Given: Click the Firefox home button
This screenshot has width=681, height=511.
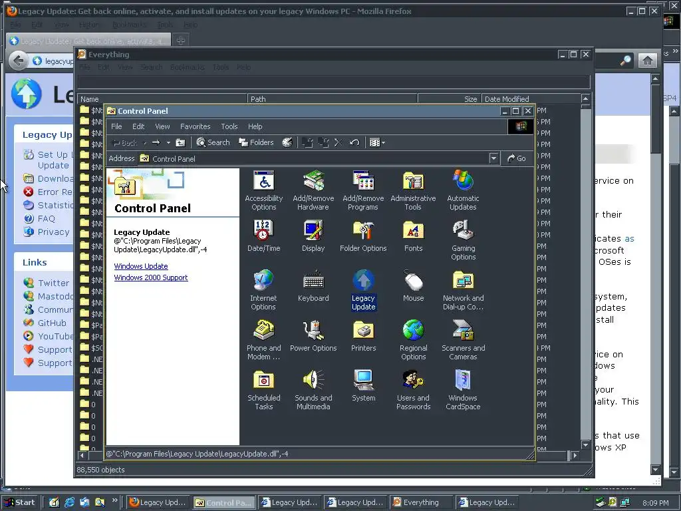Looking at the screenshot, I should point(647,61).
